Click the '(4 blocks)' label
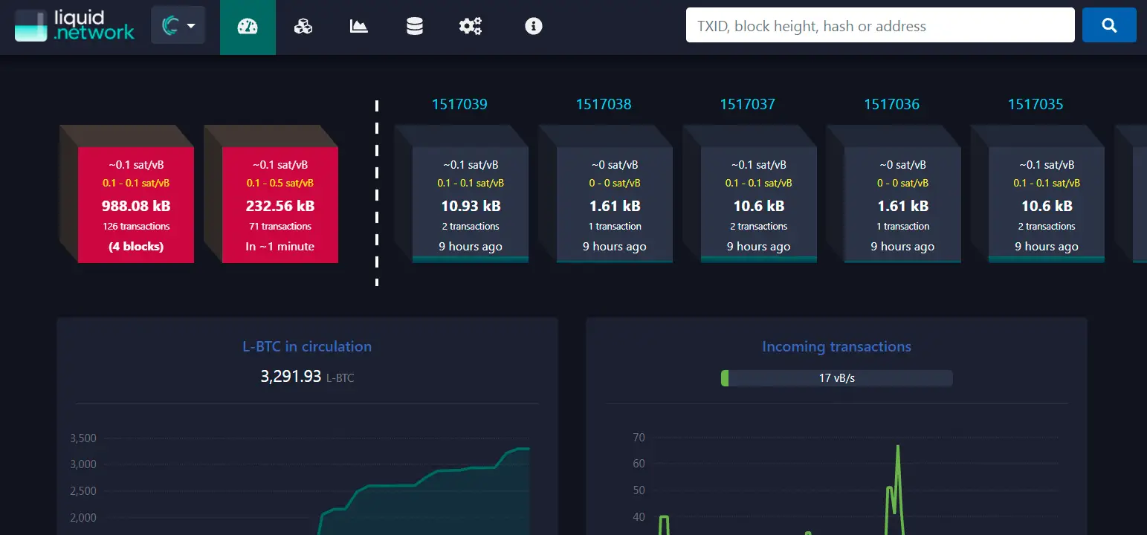This screenshot has height=535, width=1147. coord(136,247)
